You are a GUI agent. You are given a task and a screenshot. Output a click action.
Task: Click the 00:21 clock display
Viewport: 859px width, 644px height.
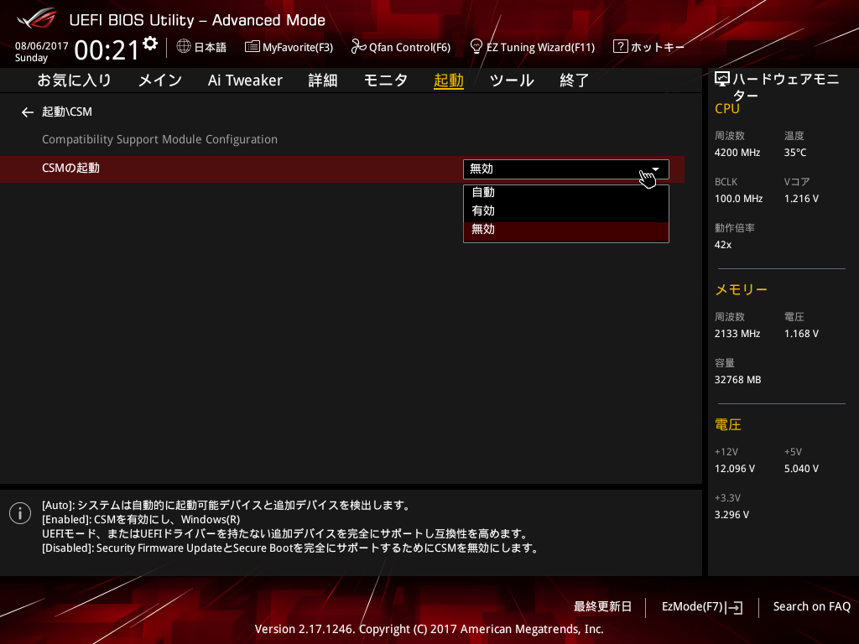pyautogui.click(x=107, y=50)
